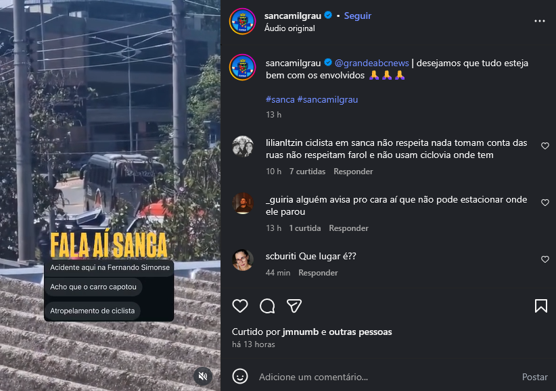Like _guiria's comment heart
The image size is (556, 391).
click(x=545, y=203)
